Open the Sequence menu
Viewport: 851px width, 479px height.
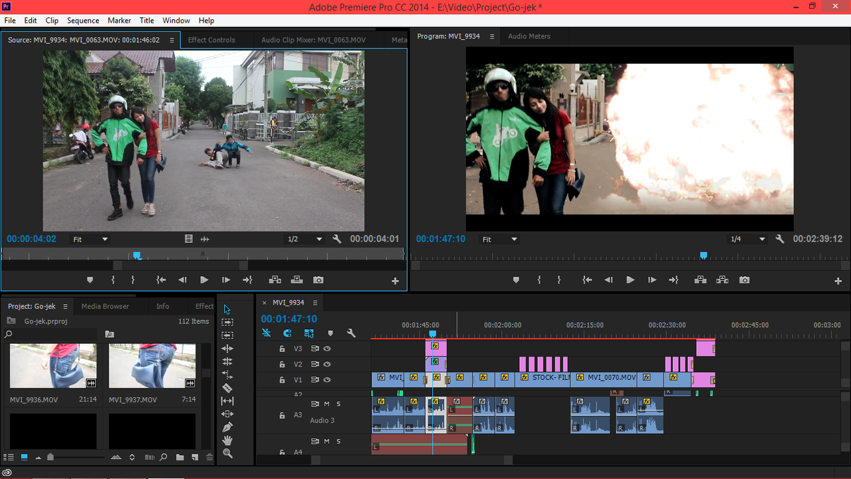(83, 21)
